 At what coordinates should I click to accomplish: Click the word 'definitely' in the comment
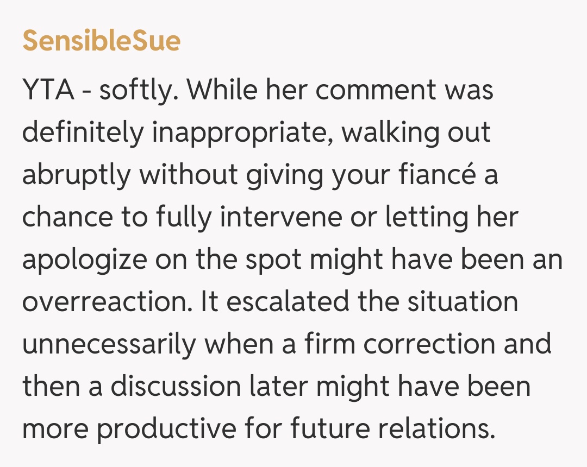click(82, 132)
